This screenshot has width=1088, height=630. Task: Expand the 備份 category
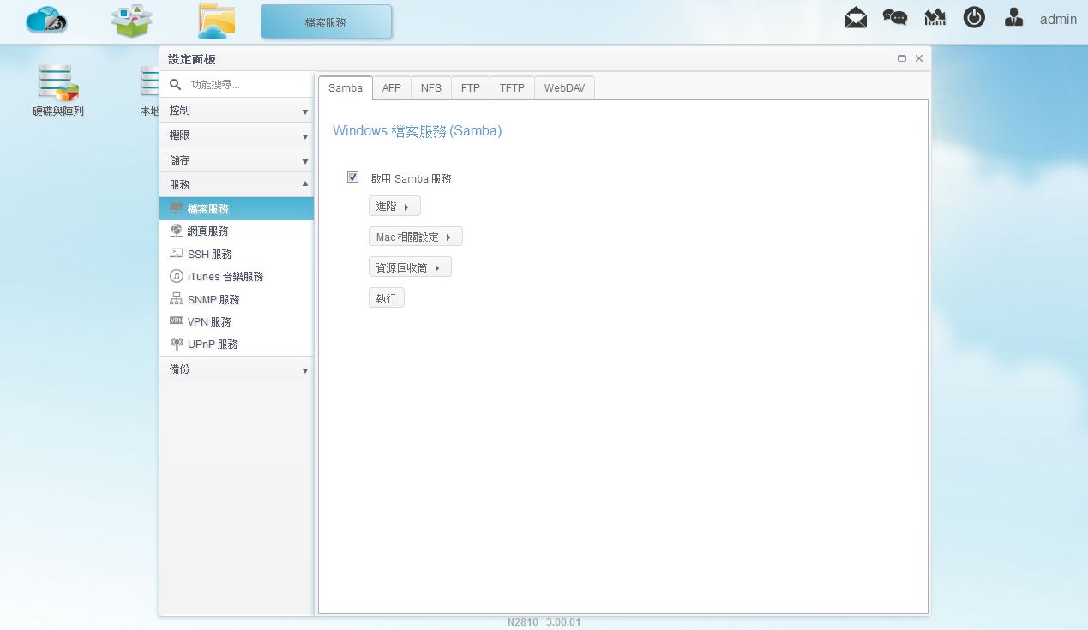237,369
